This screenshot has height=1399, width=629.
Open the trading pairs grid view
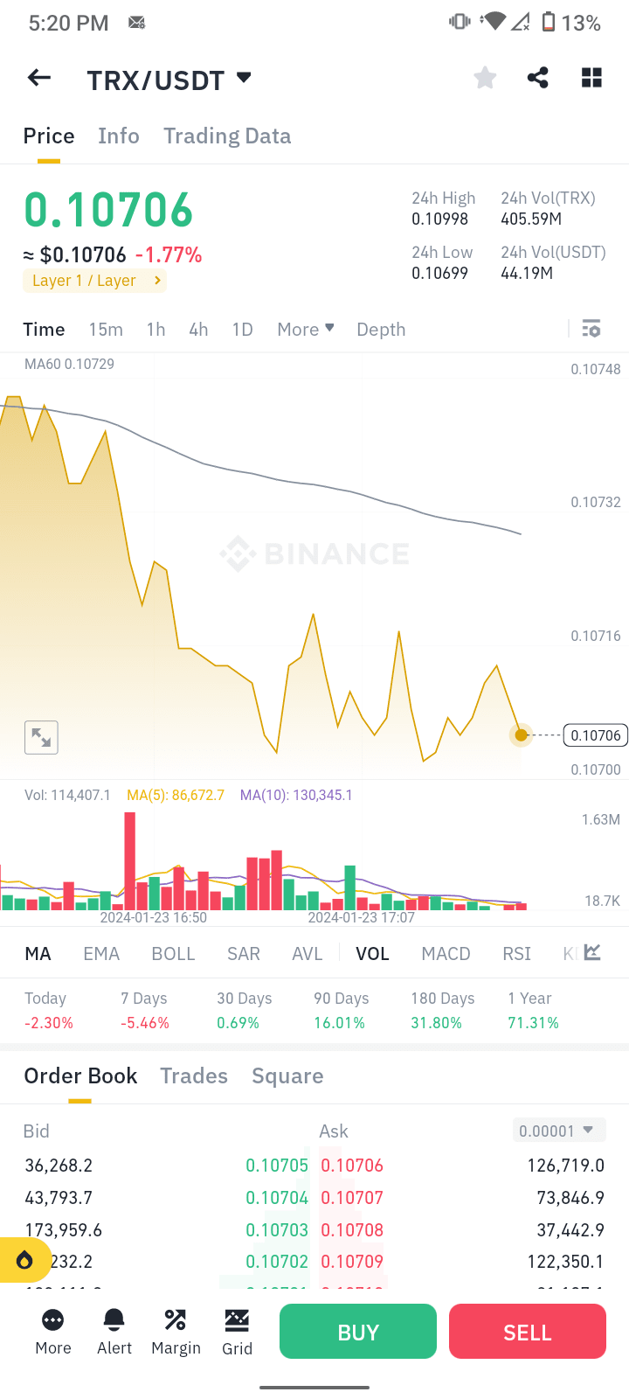(591, 78)
